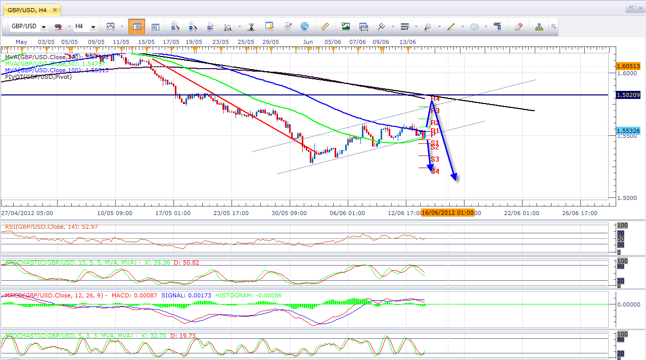Open the chart type icon
This screenshot has height=360, width=646.
(x=110, y=27)
